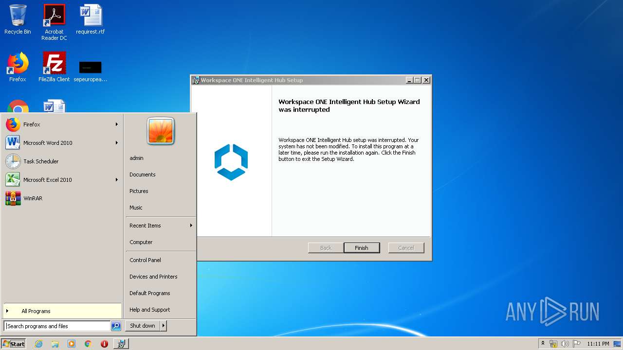Open WinRAR from Start menu

click(x=62, y=198)
